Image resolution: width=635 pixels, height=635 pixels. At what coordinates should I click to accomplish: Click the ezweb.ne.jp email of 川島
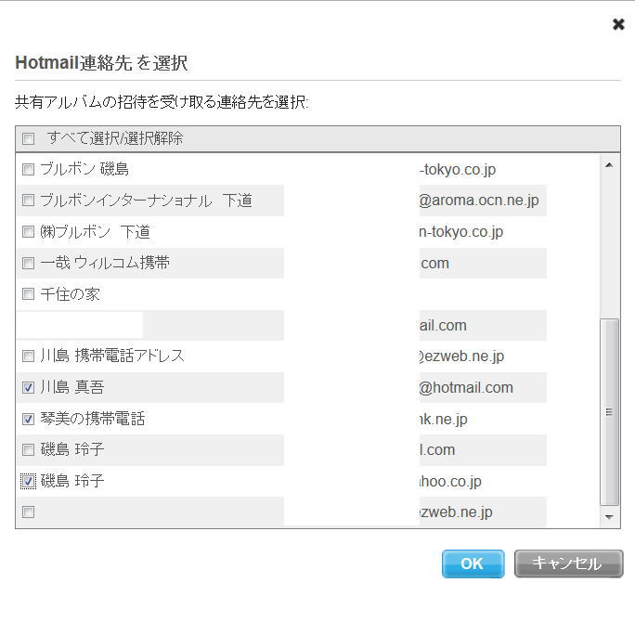click(x=461, y=356)
